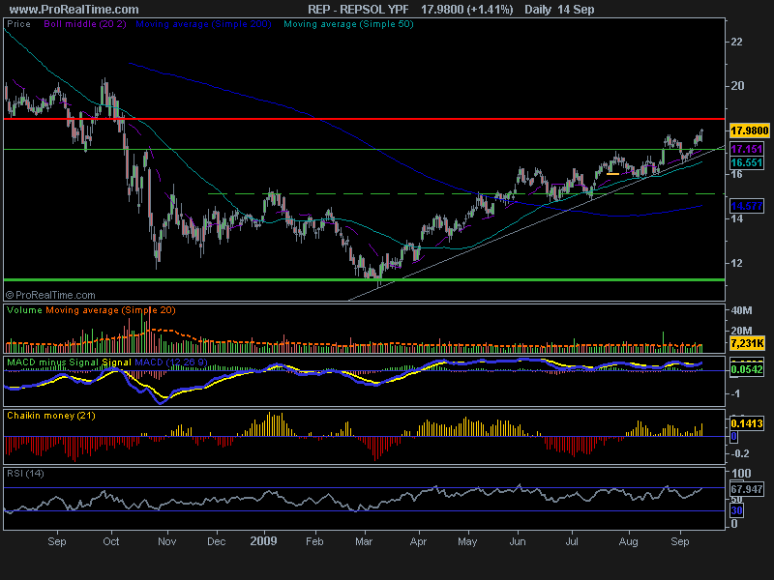Select the Boll middle (20 2) legend
The width and height of the screenshot is (774, 580).
tap(85, 23)
